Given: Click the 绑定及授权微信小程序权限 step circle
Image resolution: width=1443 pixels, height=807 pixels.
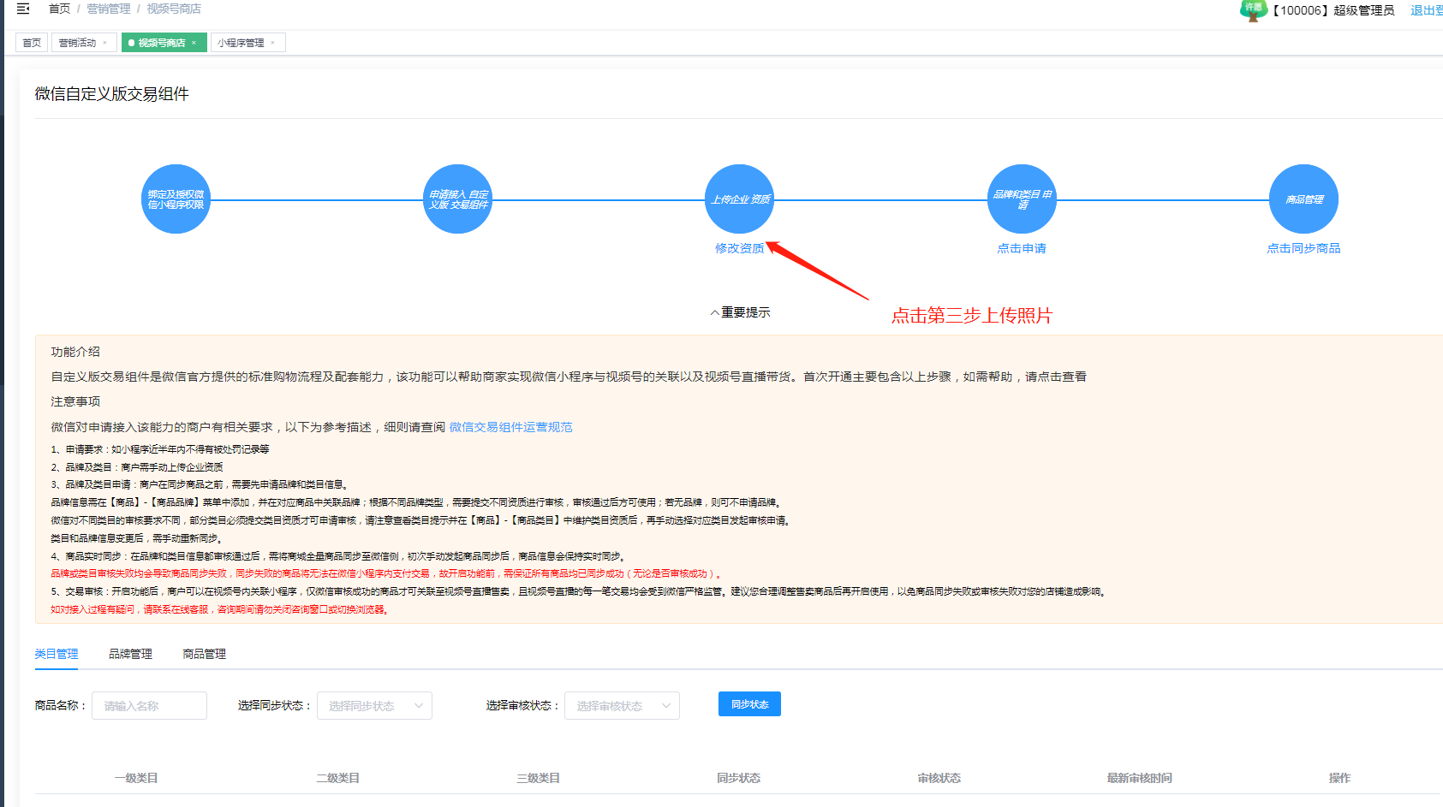Looking at the screenshot, I should click(x=176, y=199).
